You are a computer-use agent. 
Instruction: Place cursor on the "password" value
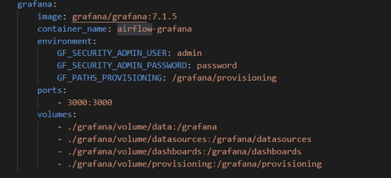(x=217, y=65)
